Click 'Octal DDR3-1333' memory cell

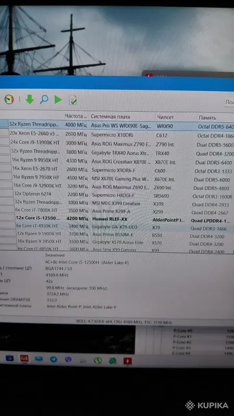(x=213, y=171)
